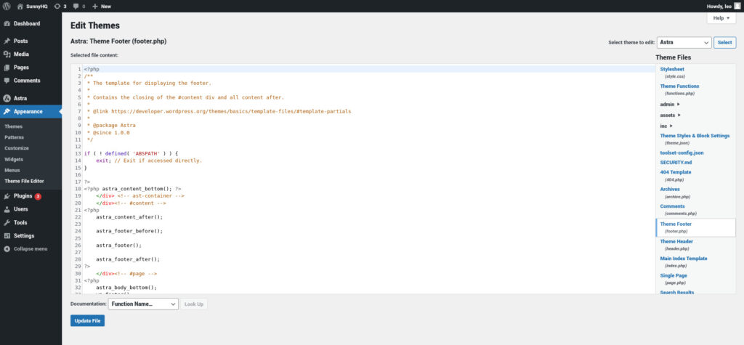This screenshot has height=345, width=744.
Task: Open the Dashboard menu item
Action: (31, 24)
